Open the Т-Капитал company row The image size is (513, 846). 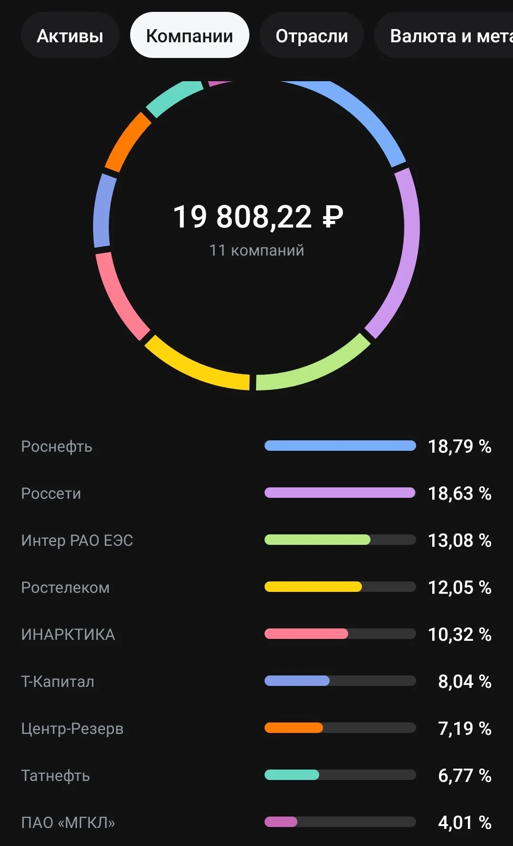[x=256, y=681]
